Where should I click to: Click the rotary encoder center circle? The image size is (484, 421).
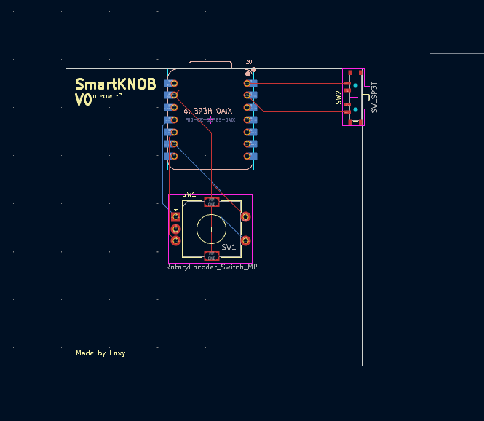click(x=211, y=229)
